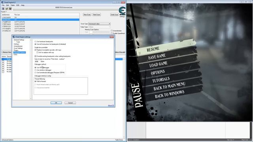
Task: Open the Help menu
Action: (x=23, y=5)
